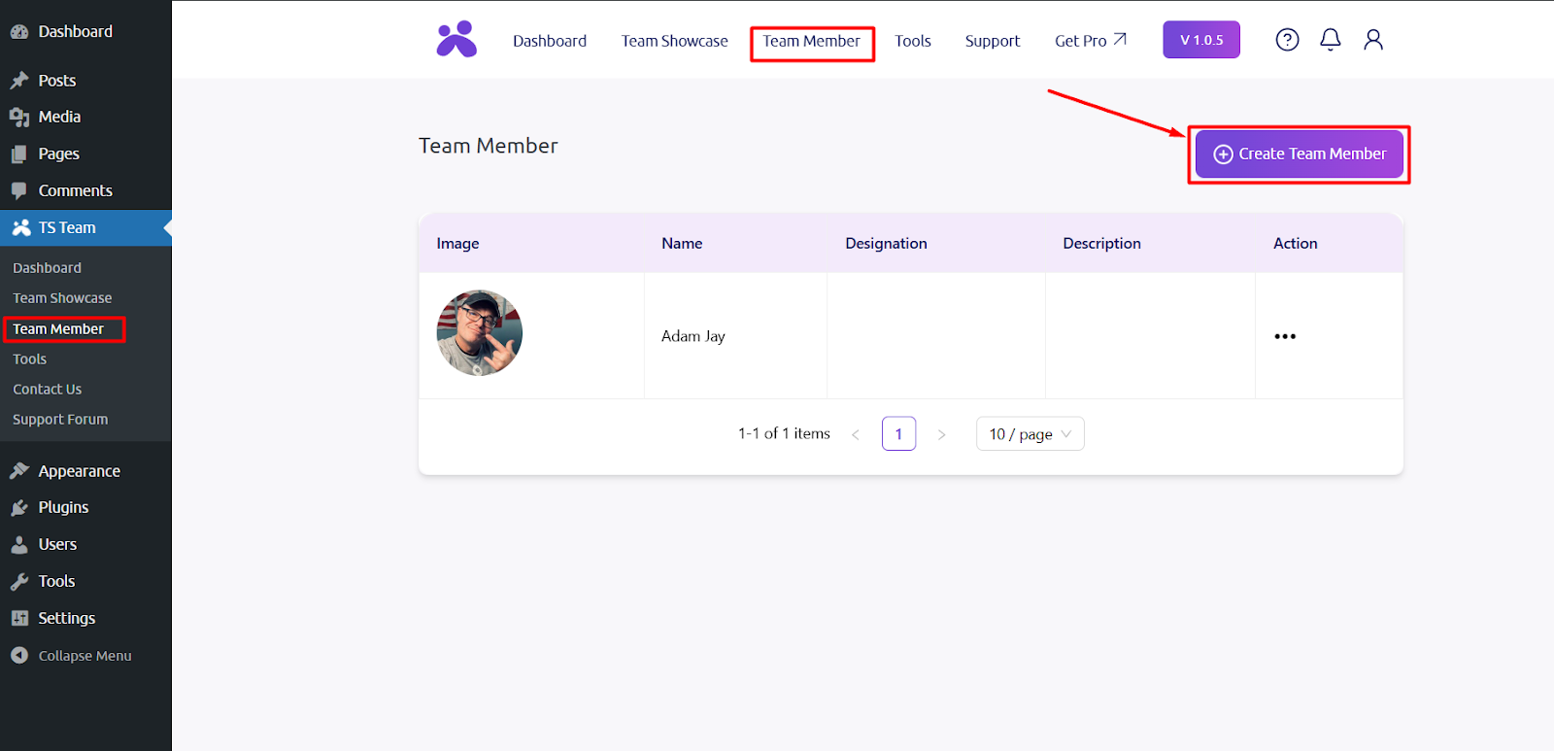Click Adam Jay's profile thumbnail
This screenshot has width=1554, height=751.
click(x=480, y=333)
